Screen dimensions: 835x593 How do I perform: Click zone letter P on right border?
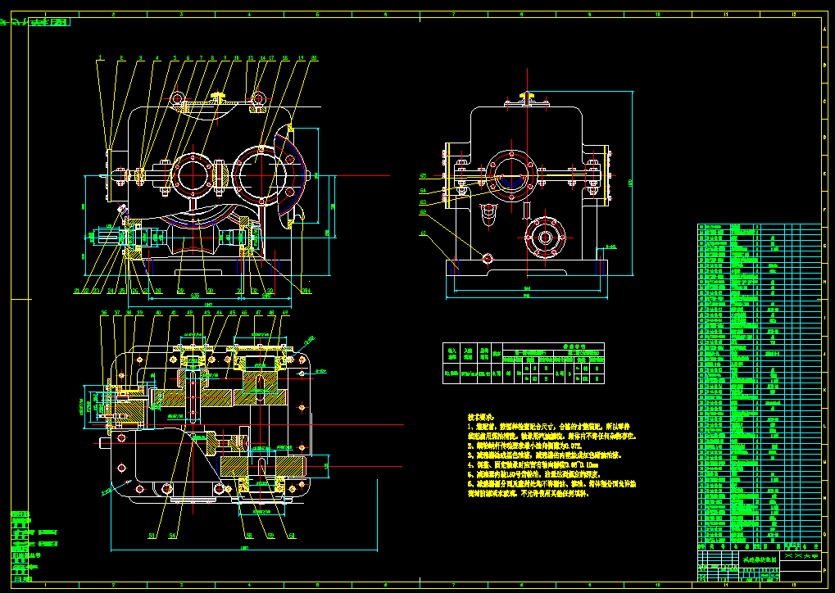[825, 570]
